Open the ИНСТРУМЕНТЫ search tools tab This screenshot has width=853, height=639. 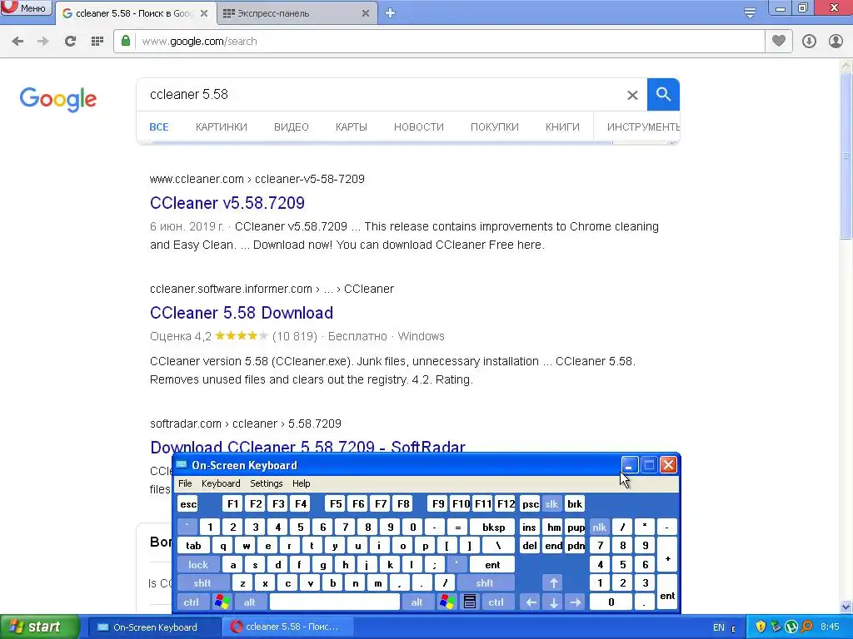(643, 127)
